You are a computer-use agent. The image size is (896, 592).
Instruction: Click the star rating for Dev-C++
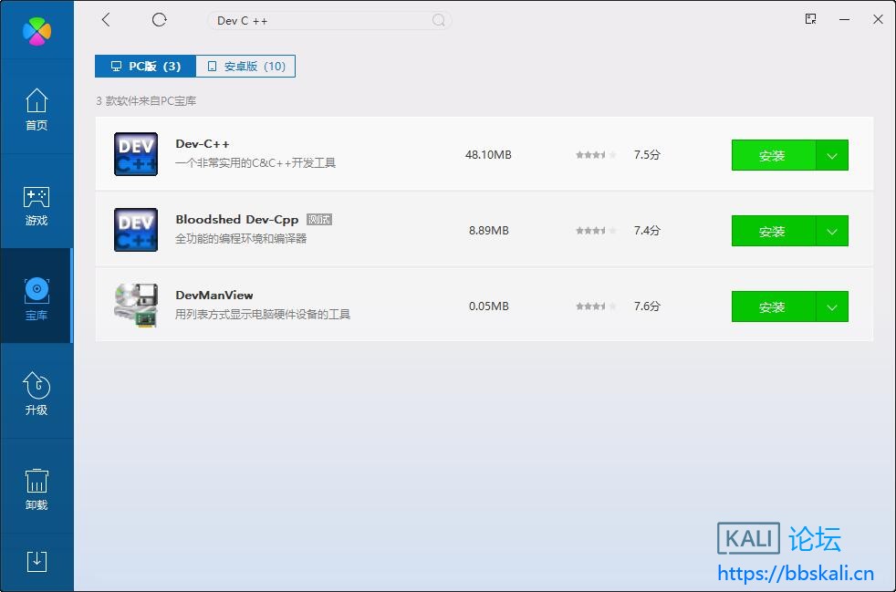[x=596, y=155]
